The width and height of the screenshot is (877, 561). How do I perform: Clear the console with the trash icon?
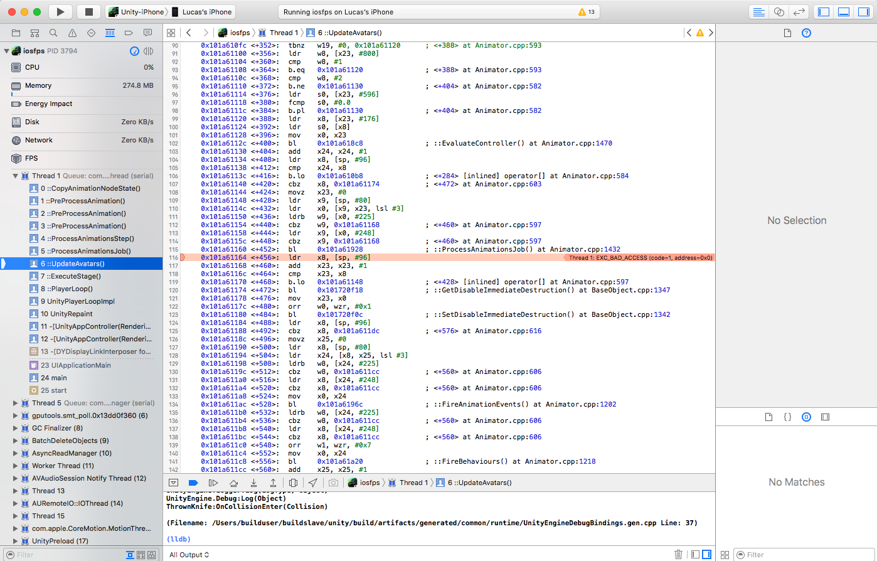click(678, 554)
